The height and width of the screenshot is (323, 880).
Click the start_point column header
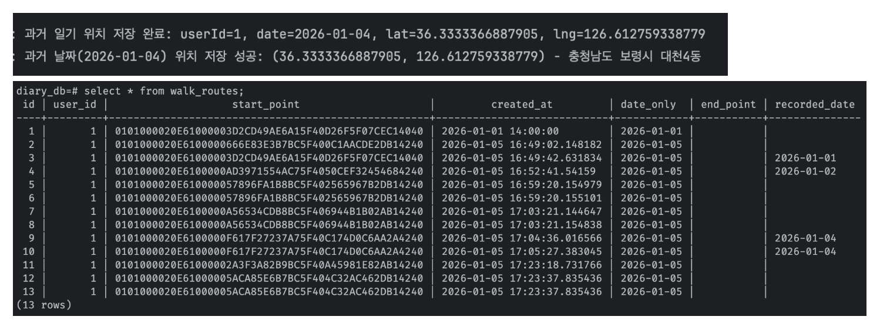[x=268, y=105]
